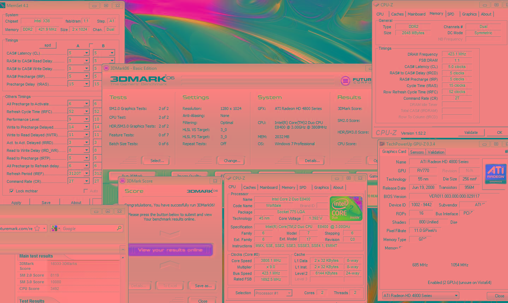The height and width of the screenshot is (303, 508).
Task: Switch to Sensors tab in GPU-Z
Action: coord(417,152)
